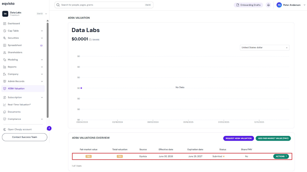Screen dimensions: 307x172
Task: Click the Fair market value column header
Action: [89, 149]
